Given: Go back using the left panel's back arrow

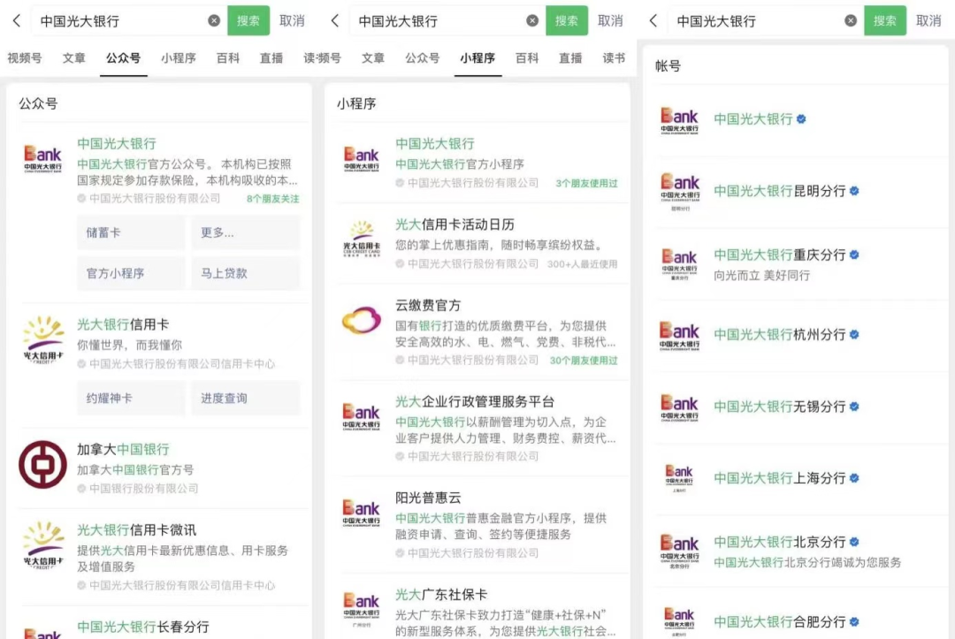Looking at the screenshot, I should [x=17, y=20].
